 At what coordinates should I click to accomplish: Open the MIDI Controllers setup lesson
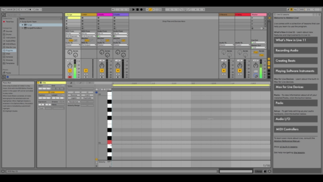click(296, 129)
